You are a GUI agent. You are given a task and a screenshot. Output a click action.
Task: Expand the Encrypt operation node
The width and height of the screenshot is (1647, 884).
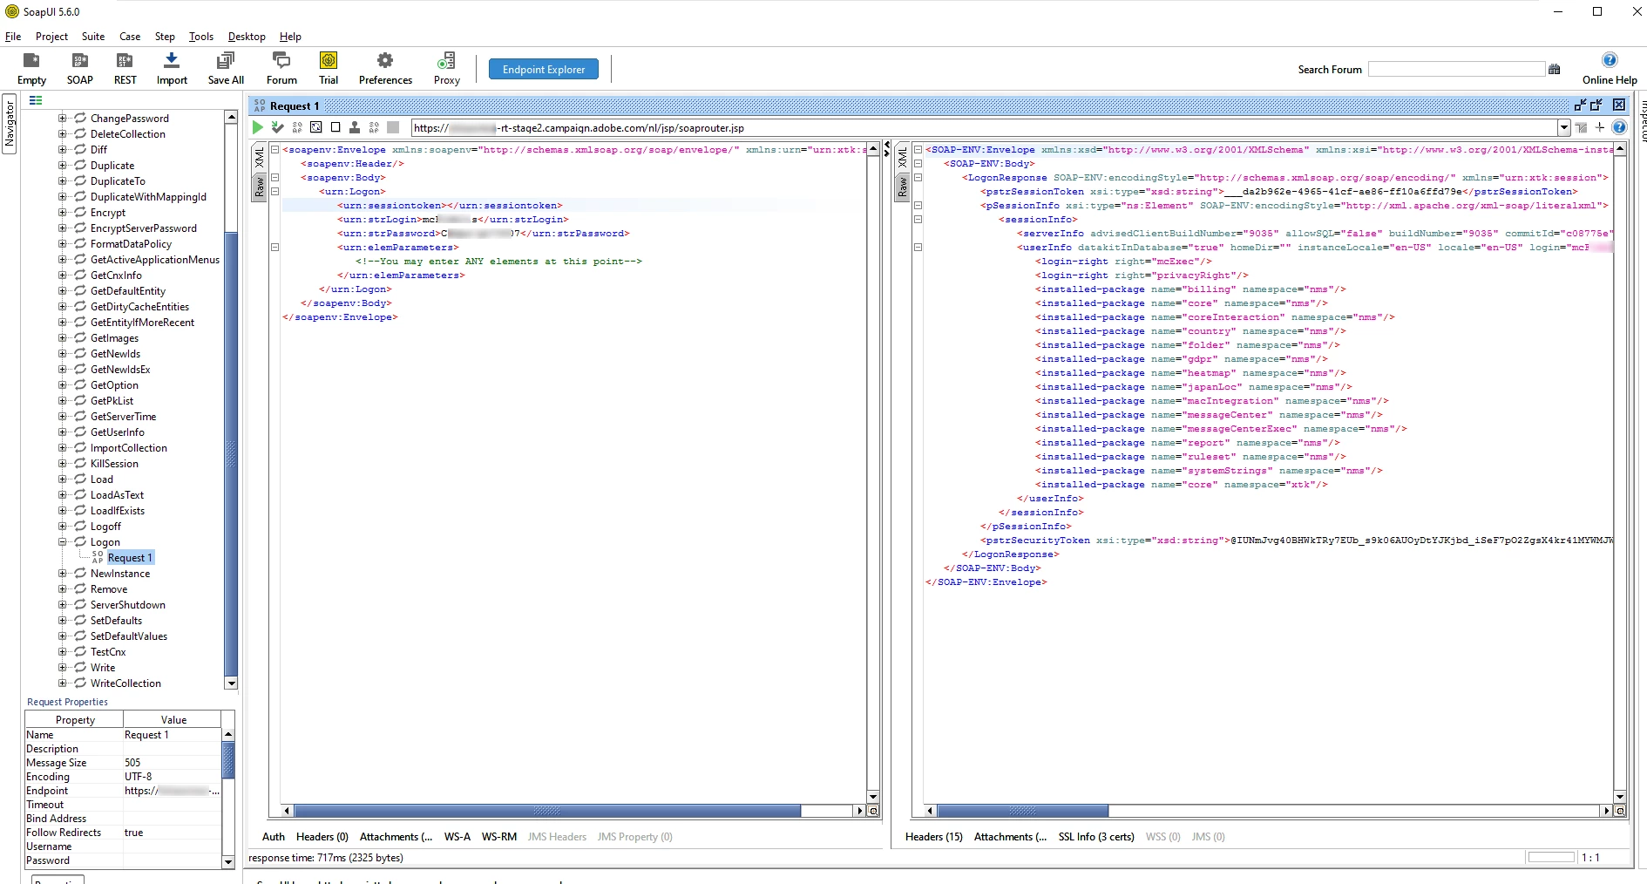62,213
